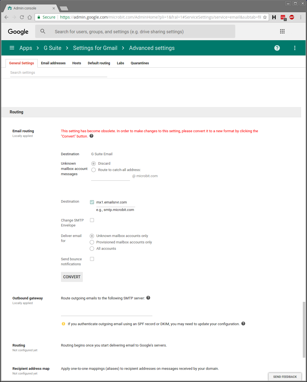Click the outbound SMTP server field

point(107,312)
